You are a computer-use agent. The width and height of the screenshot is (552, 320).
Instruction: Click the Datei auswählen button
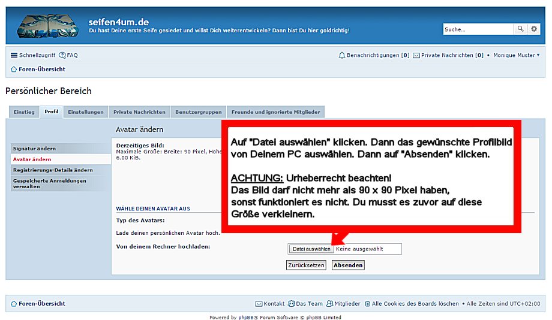click(311, 249)
